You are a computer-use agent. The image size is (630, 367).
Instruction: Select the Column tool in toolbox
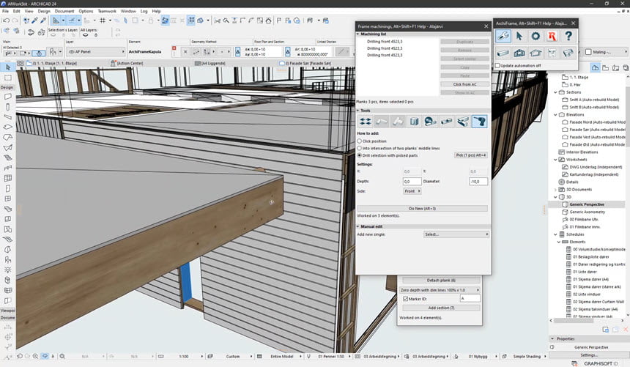pos(7,107)
